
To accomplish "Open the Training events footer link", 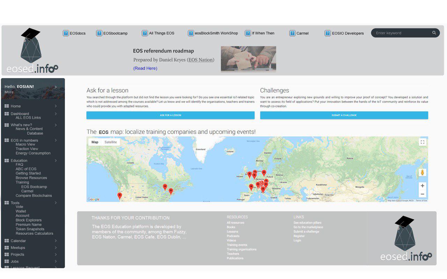I will tap(237, 245).
